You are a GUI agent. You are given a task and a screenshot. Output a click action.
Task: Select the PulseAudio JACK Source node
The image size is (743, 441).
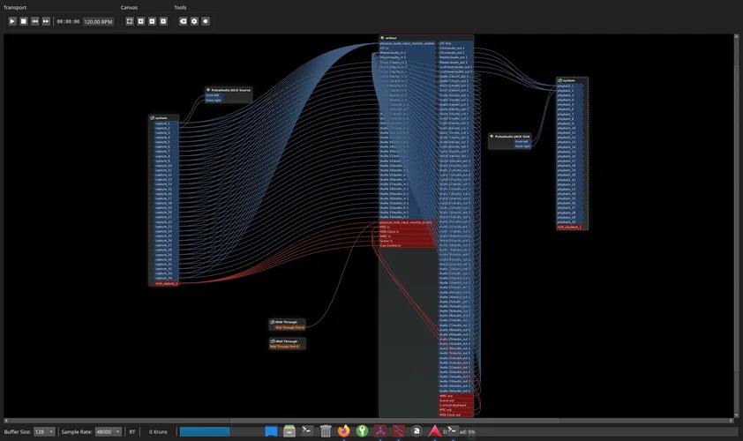(229, 90)
